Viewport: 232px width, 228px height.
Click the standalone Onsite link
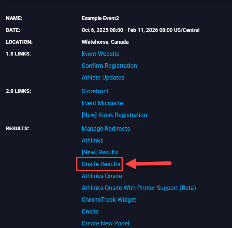(90, 212)
